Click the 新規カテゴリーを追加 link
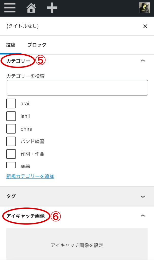The image size is (154, 260). click(30, 176)
